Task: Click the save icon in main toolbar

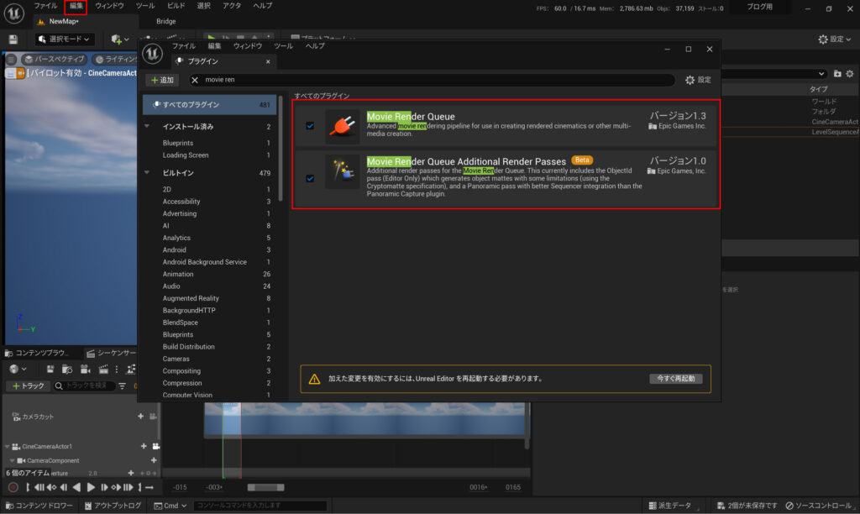Action: [x=13, y=39]
